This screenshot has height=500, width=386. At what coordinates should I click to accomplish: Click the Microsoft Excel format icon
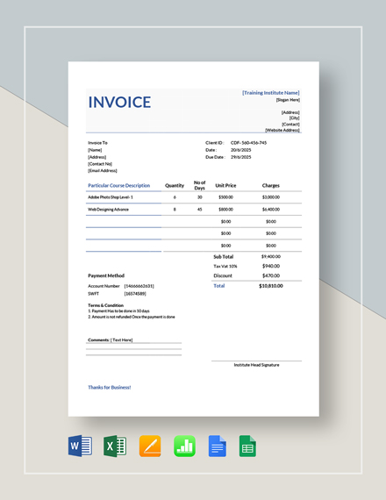pyautogui.click(x=115, y=446)
